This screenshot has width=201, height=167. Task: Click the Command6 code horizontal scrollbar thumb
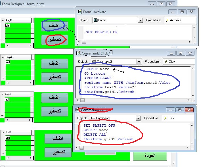tap(81, 148)
